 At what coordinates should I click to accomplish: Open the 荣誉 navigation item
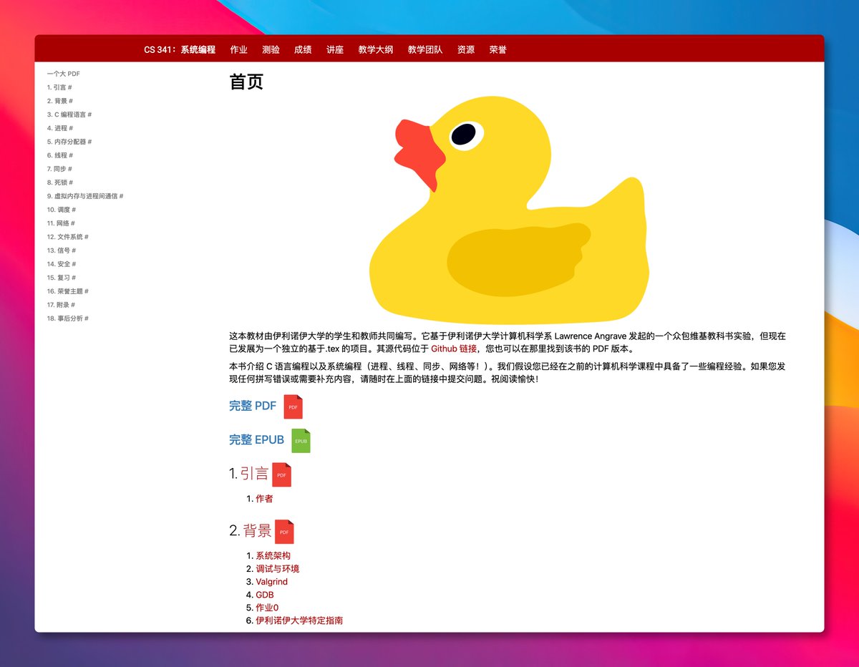tap(498, 49)
